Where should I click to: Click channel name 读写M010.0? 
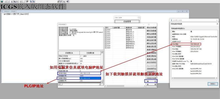130,38
